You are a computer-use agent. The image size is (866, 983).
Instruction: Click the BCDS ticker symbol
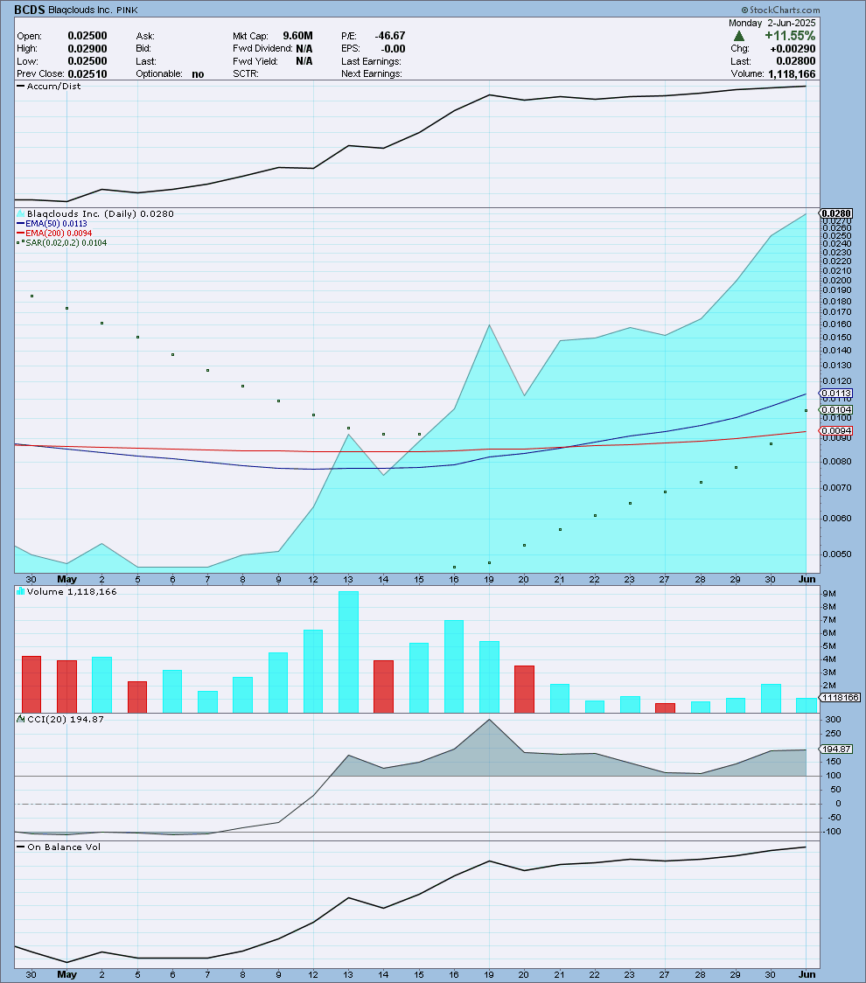[x=30, y=10]
